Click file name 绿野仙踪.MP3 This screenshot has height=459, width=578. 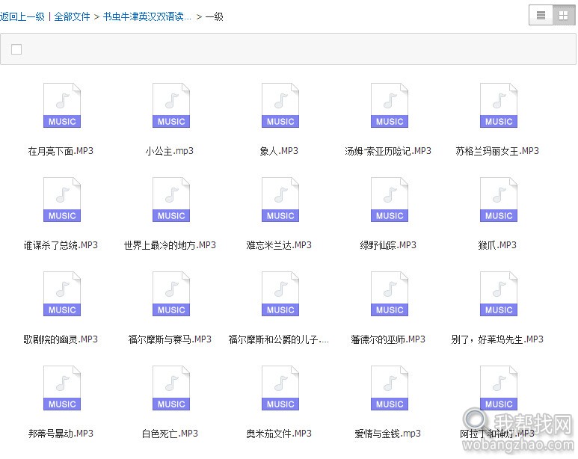pyautogui.click(x=388, y=245)
